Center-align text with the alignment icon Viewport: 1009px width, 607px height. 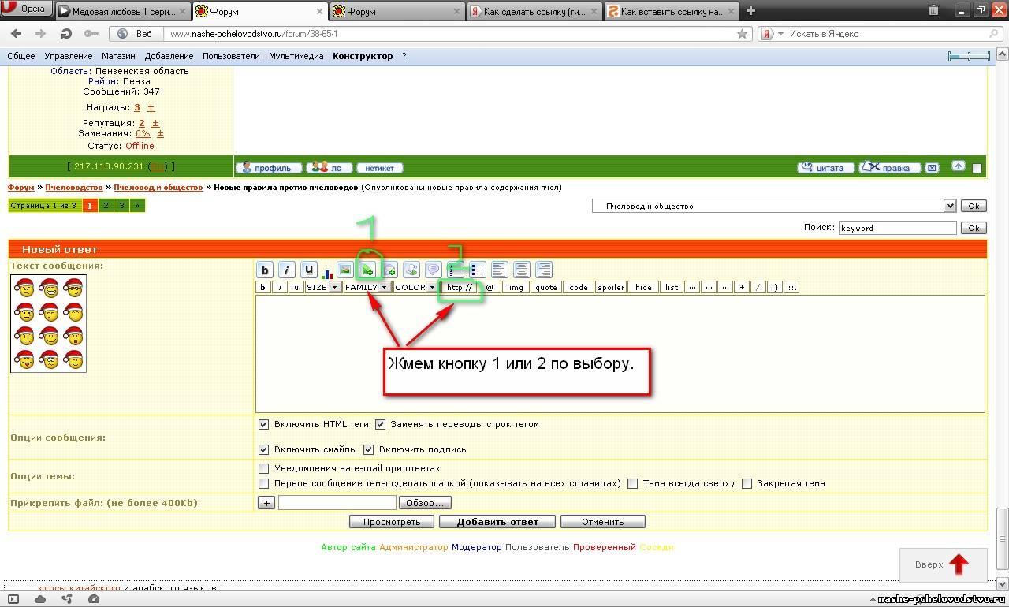[521, 270]
